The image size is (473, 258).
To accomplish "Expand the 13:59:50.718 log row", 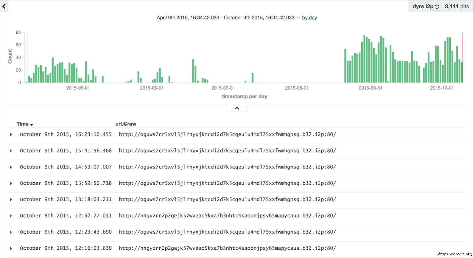I will [11, 183].
